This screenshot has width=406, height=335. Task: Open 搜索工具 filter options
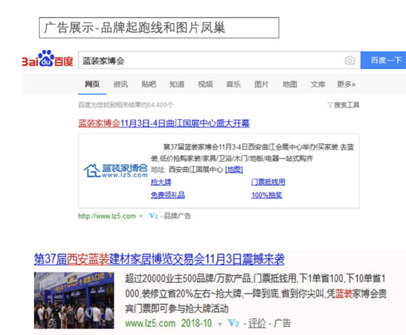[344, 105]
